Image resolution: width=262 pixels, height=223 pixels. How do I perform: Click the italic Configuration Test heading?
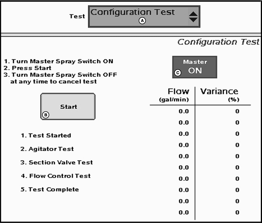click(x=218, y=42)
